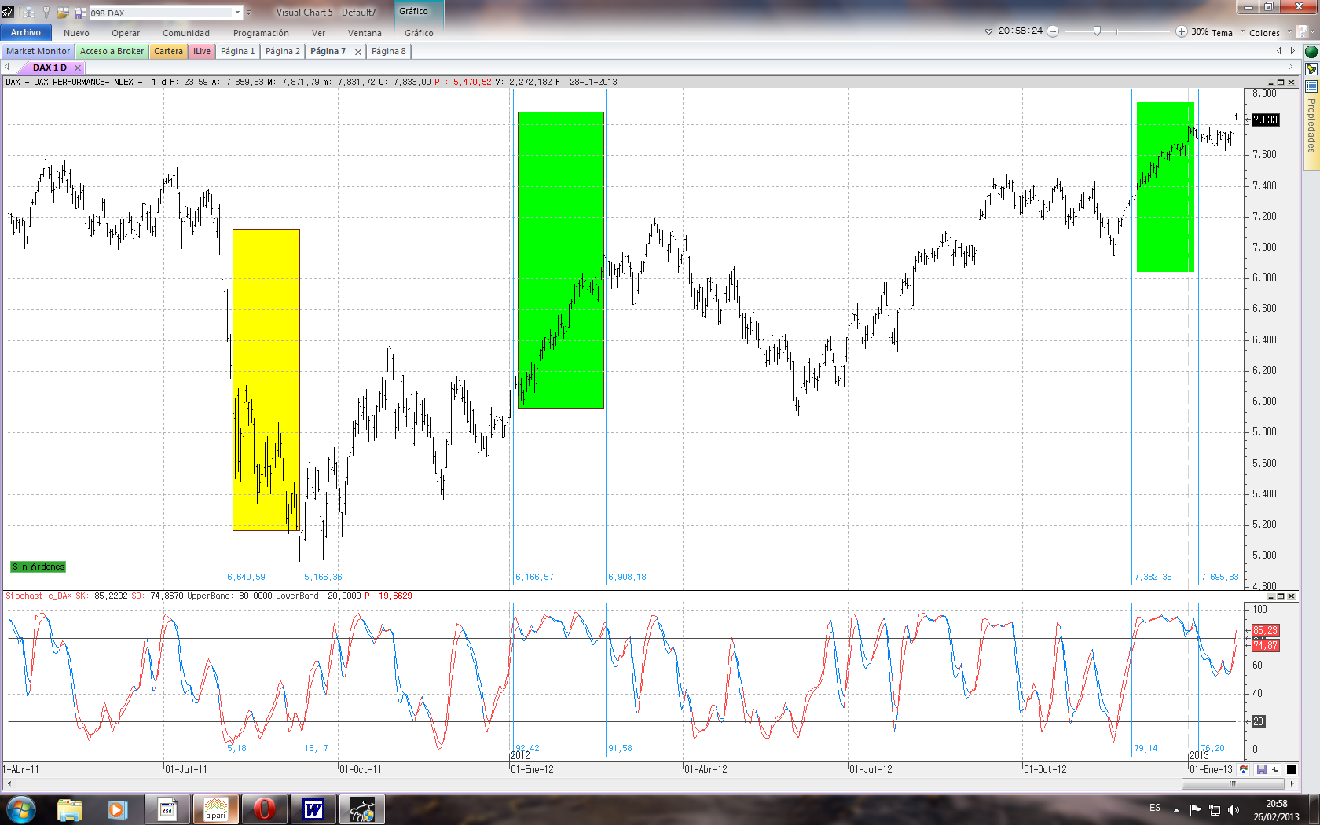Click the help question mark icon
The height and width of the screenshot is (825, 1320).
pos(1303,31)
